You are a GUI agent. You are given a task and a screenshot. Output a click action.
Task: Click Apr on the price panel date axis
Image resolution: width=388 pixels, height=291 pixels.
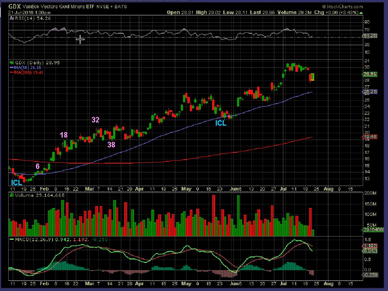click(139, 189)
